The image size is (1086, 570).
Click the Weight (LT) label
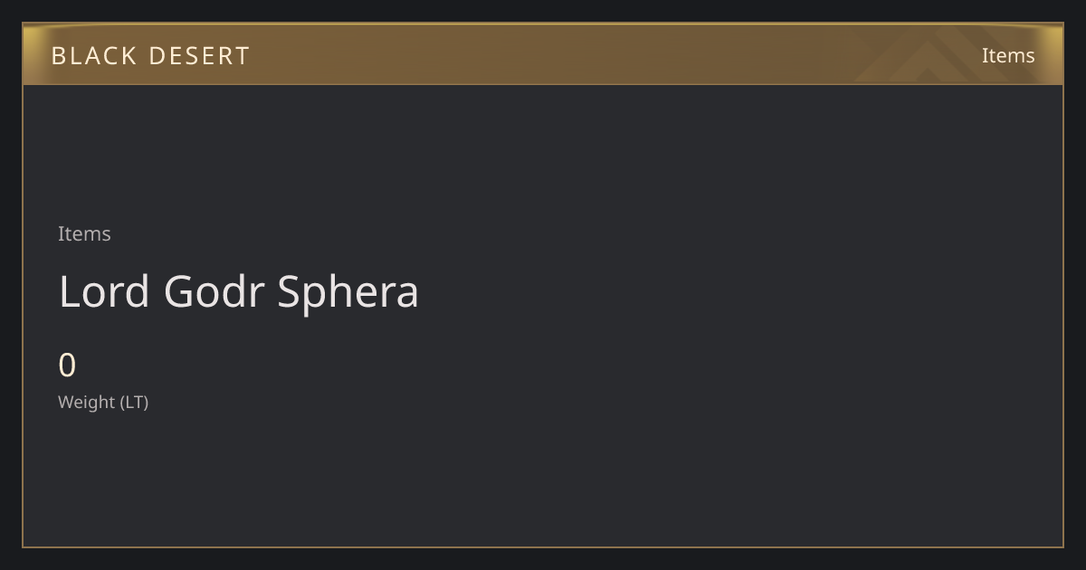click(103, 402)
